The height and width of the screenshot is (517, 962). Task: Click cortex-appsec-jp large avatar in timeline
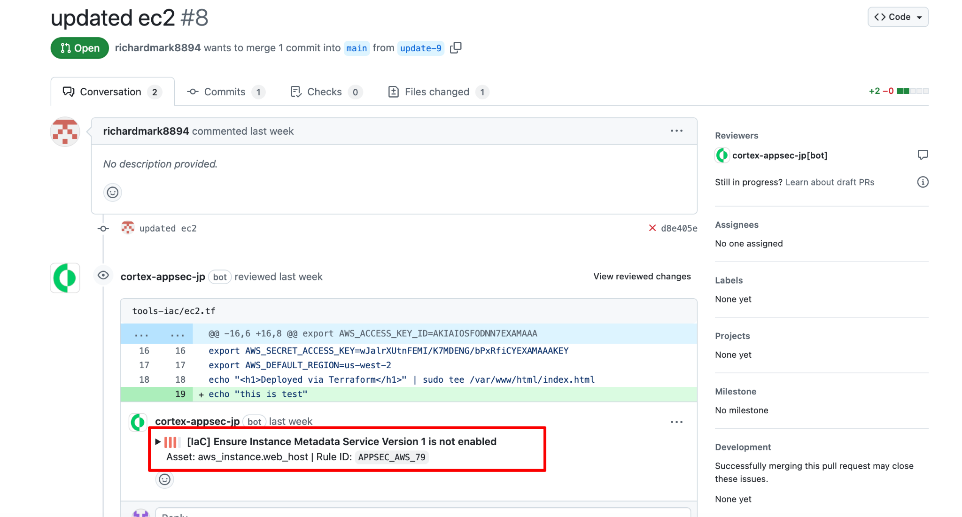click(65, 278)
